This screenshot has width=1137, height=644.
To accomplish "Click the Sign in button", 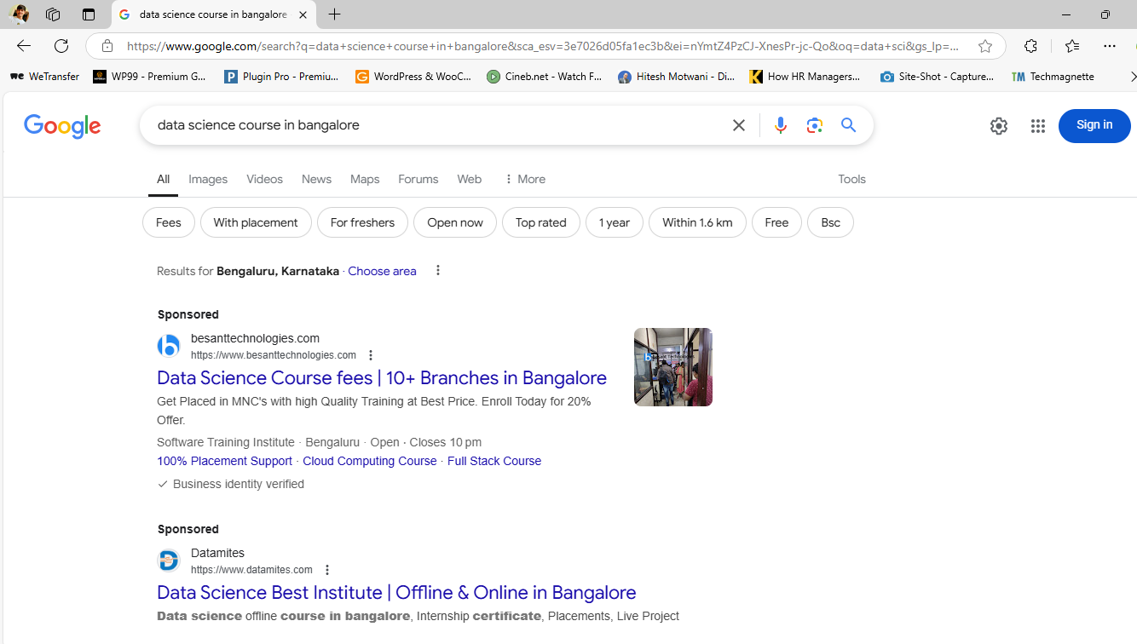I will tap(1094, 125).
